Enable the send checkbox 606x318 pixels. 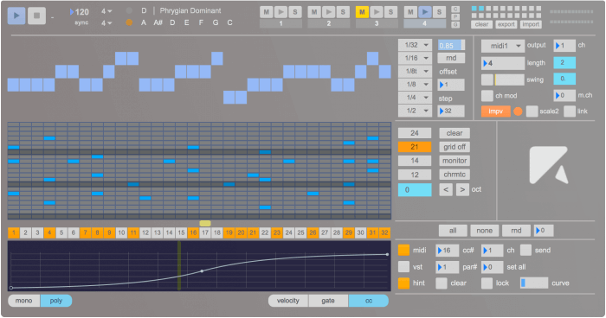pyautogui.click(x=525, y=250)
